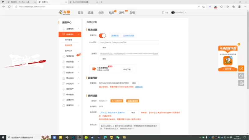Select 直播记录 in the sidebar
This screenshot has height=140, width=249.
(x=68, y=51)
